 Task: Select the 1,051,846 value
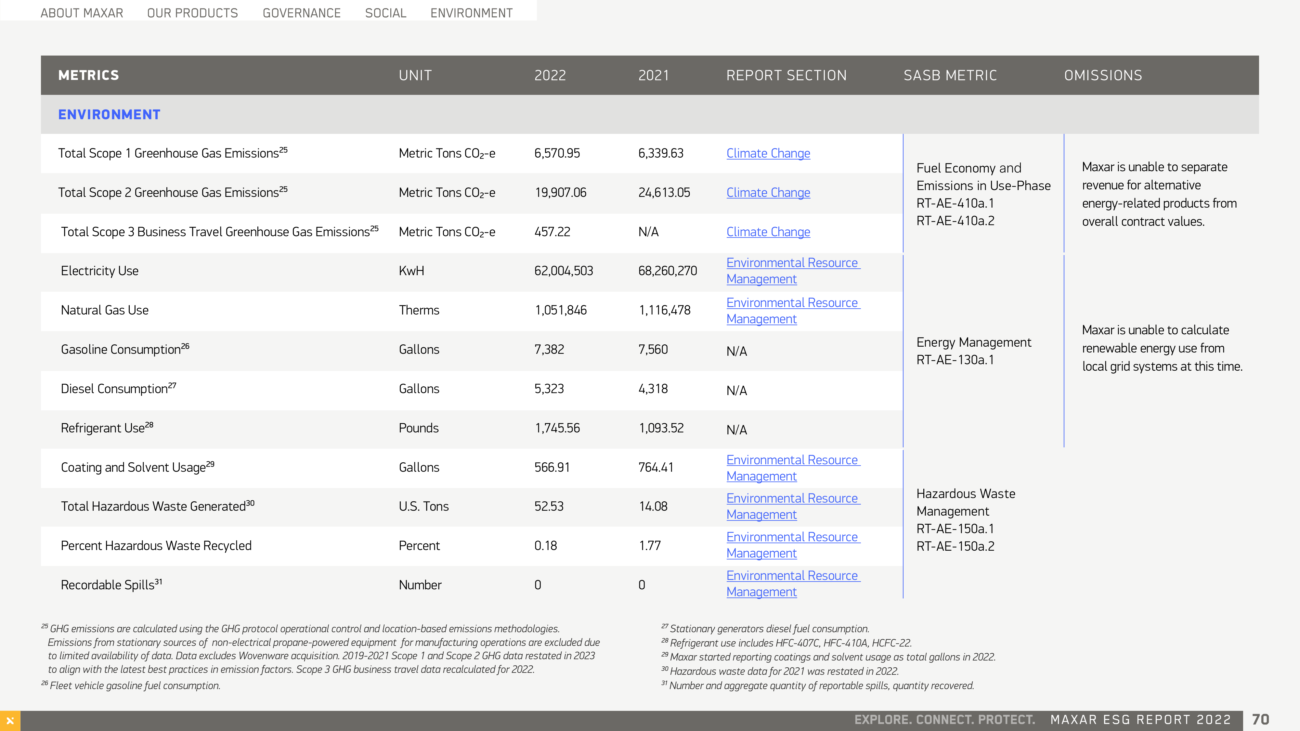pos(561,310)
